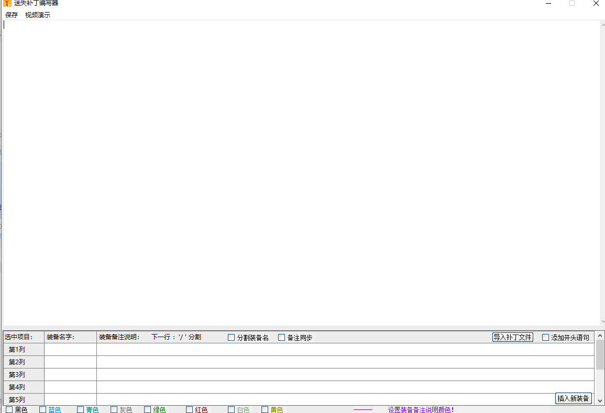Image resolution: width=605 pixels, height=413 pixels.
Task: Click the equipment table's vertical scrollbar down arrow
Action: 600,400
